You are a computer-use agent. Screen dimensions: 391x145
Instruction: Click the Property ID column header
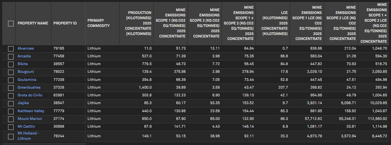65,23
